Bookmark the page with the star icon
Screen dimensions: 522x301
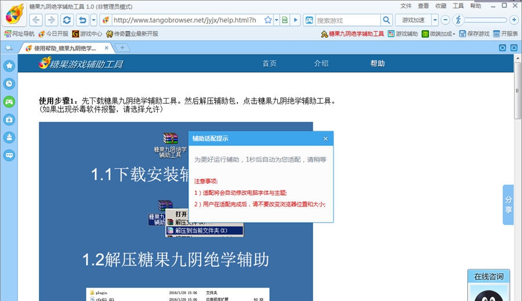pyautogui.click(x=268, y=20)
